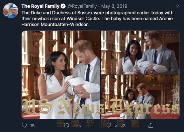Click the retweet count number
This screenshot has width=184, height=132.
tap(77, 125)
